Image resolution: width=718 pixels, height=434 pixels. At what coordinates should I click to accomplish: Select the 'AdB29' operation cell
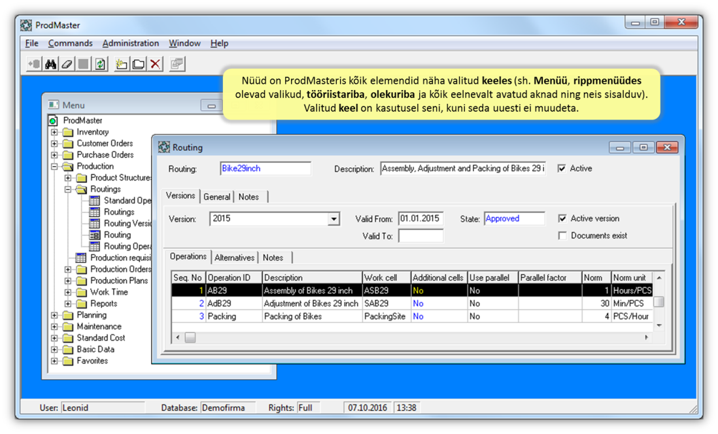click(234, 303)
